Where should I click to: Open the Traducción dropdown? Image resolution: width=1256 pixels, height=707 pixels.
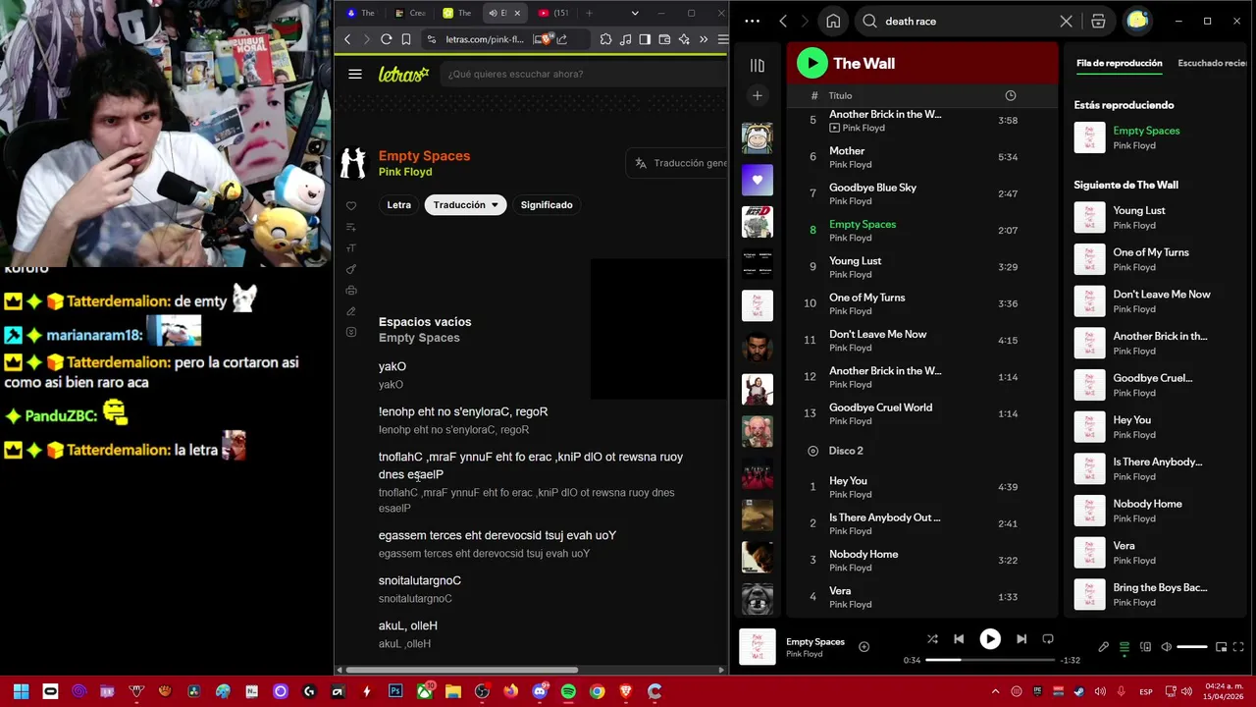point(465,205)
